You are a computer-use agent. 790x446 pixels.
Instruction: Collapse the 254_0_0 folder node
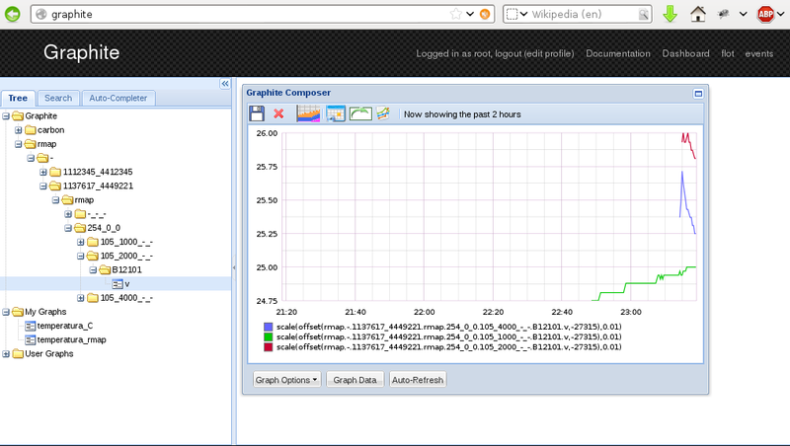68,228
